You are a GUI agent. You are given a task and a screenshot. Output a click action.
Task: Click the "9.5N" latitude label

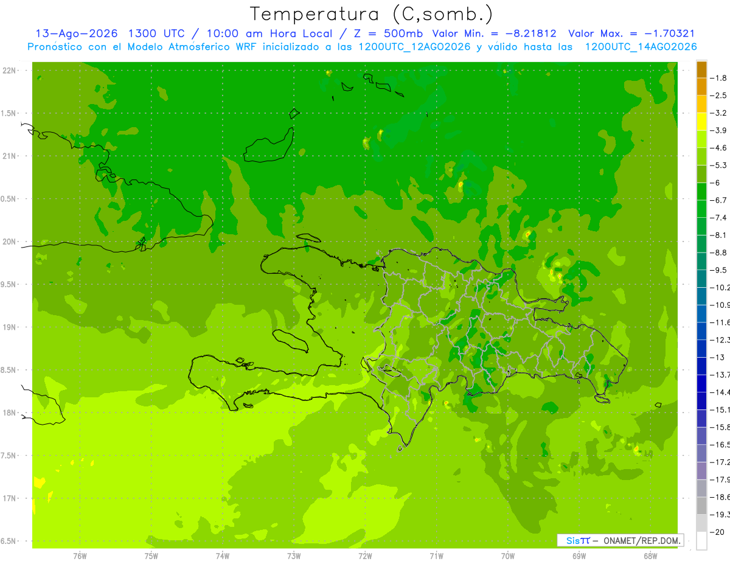tap(9, 285)
